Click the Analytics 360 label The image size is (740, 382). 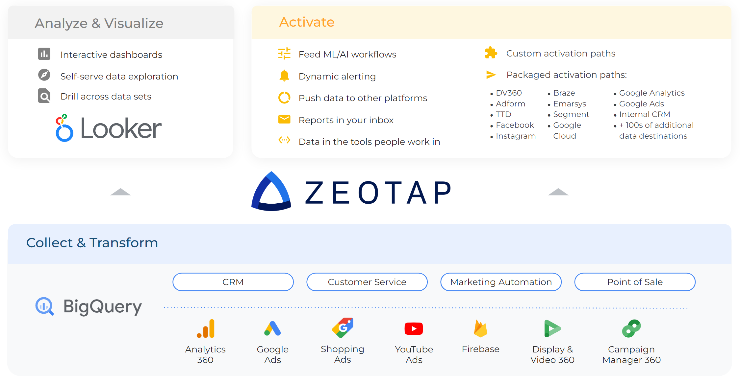[x=205, y=354]
